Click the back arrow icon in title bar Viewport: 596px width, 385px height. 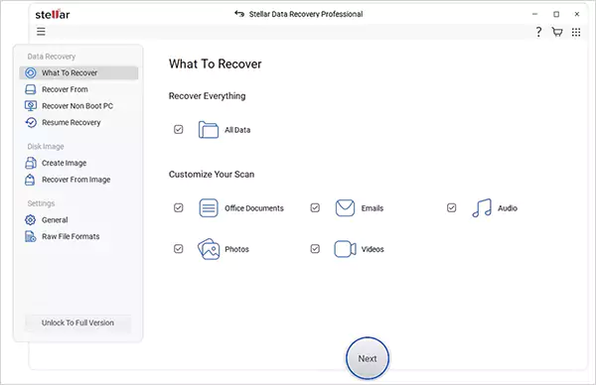click(x=239, y=14)
